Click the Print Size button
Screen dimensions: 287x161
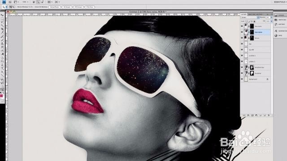[x=90, y=7]
